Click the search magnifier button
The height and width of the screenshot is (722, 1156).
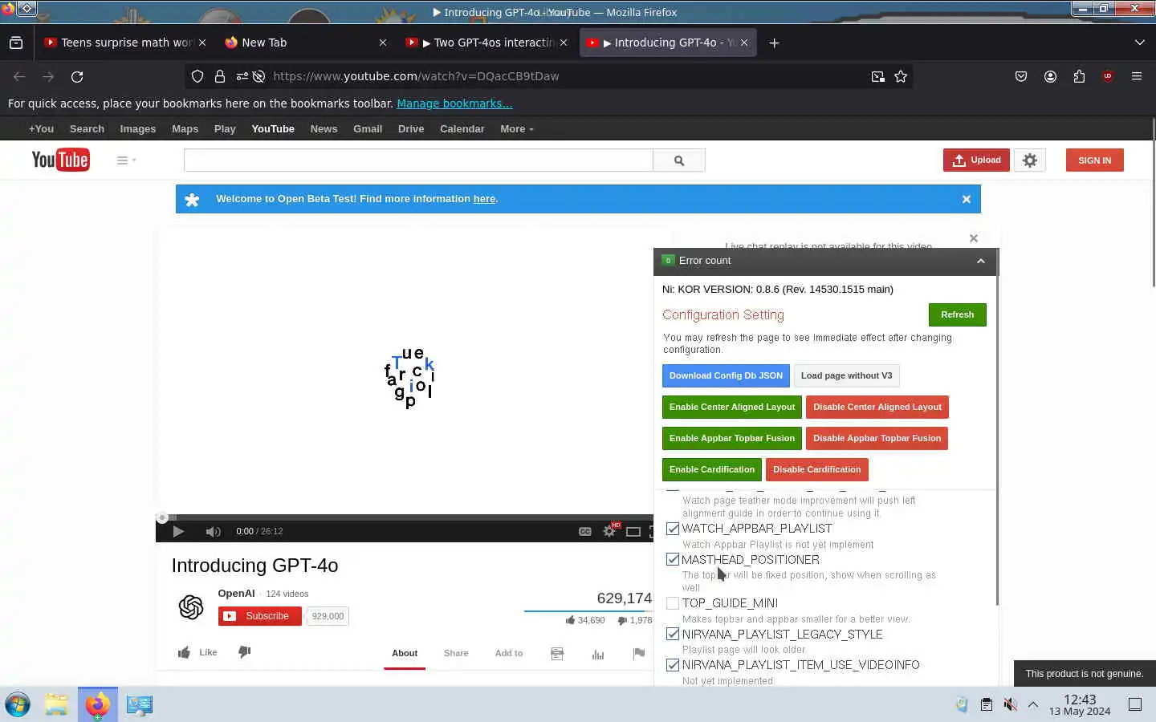pyautogui.click(x=679, y=160)
